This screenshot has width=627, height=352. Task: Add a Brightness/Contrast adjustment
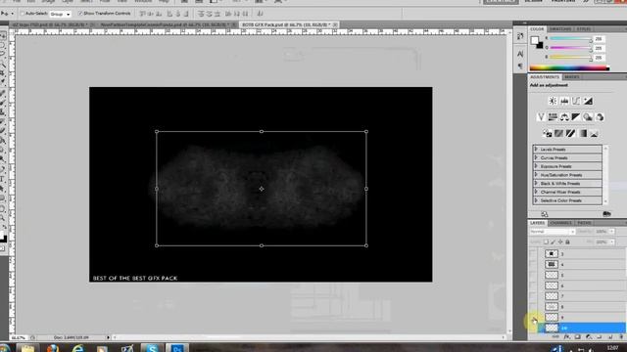(553, 102)
